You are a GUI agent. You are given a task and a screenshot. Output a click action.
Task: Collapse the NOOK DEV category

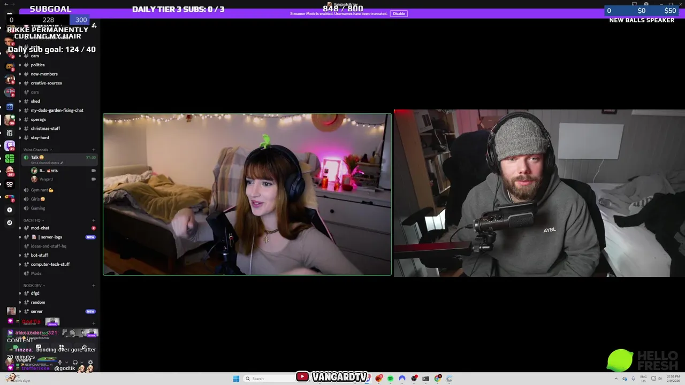click(34, 286)
